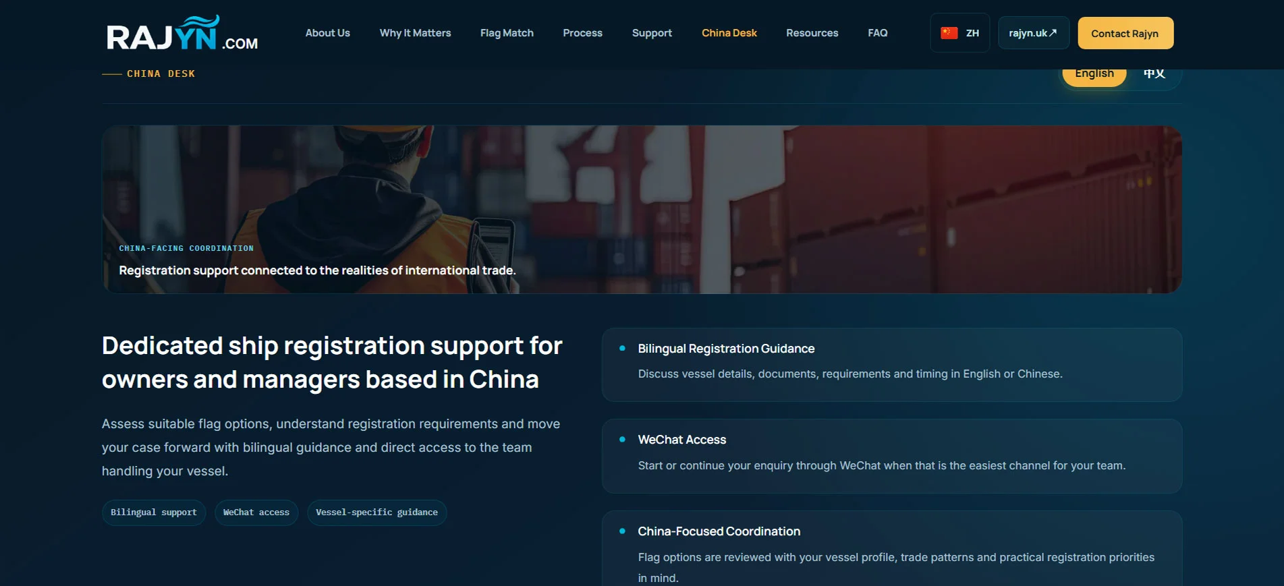Visit the FAQ page
Image resolution: width=1284 pixels, height=586 pixels.
coord(878,33)
